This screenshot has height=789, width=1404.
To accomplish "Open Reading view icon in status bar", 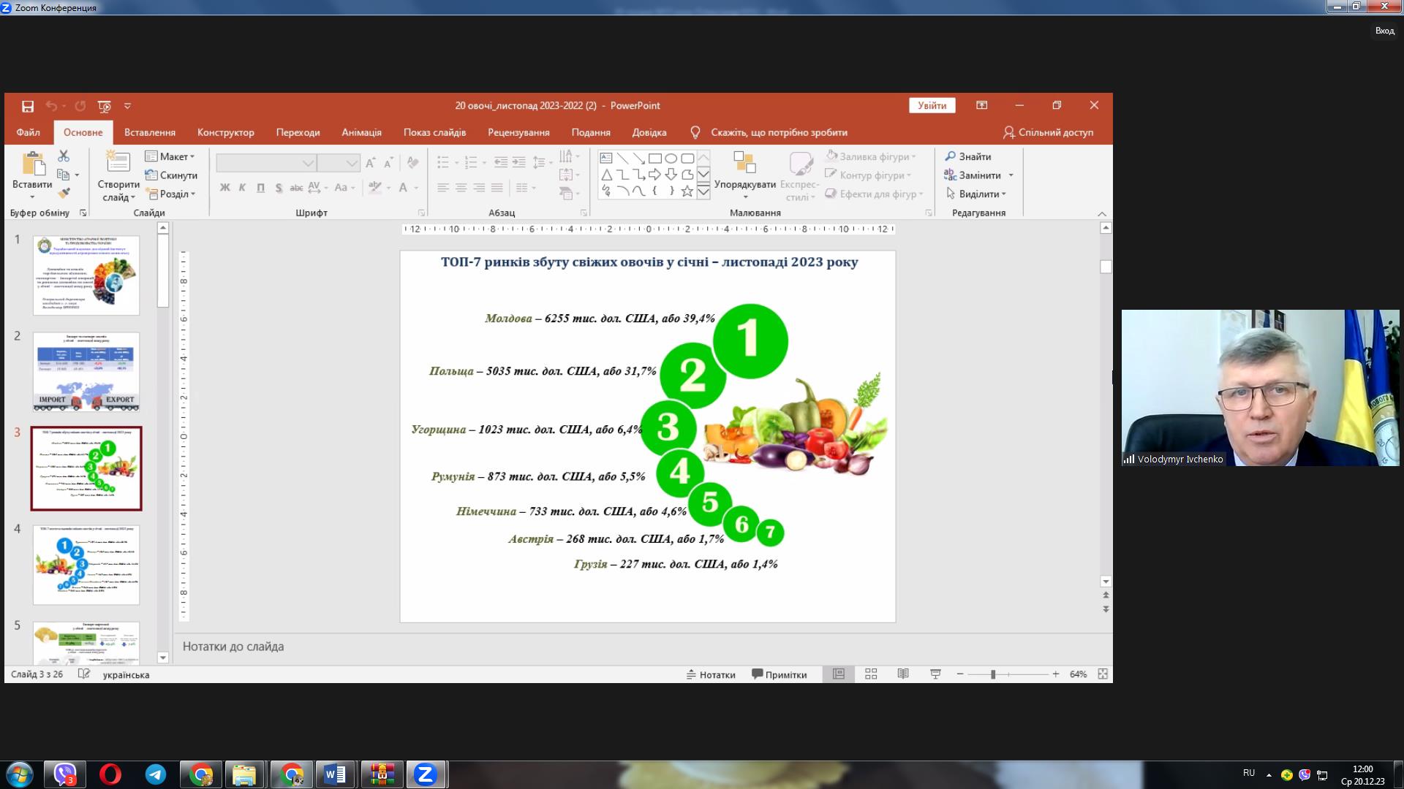I will (903, 674).
